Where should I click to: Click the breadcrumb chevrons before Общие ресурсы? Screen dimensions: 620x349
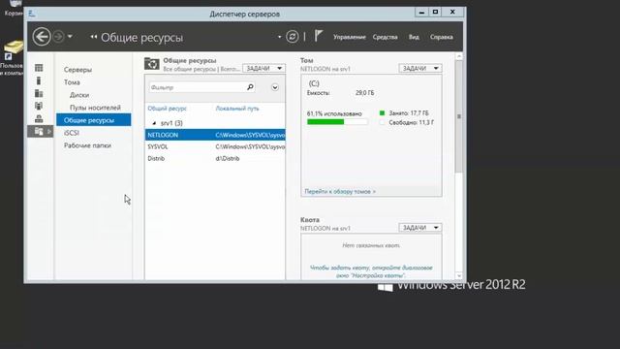(x=94, y=37)
